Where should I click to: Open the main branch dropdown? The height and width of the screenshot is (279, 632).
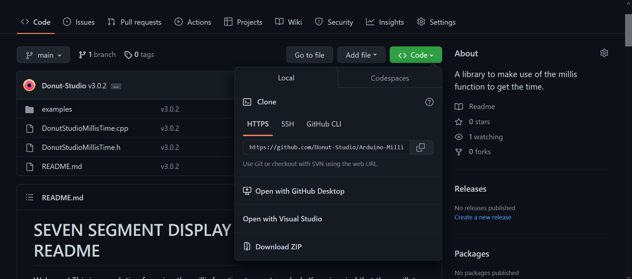pyautogui.click(x=43, y=55)
